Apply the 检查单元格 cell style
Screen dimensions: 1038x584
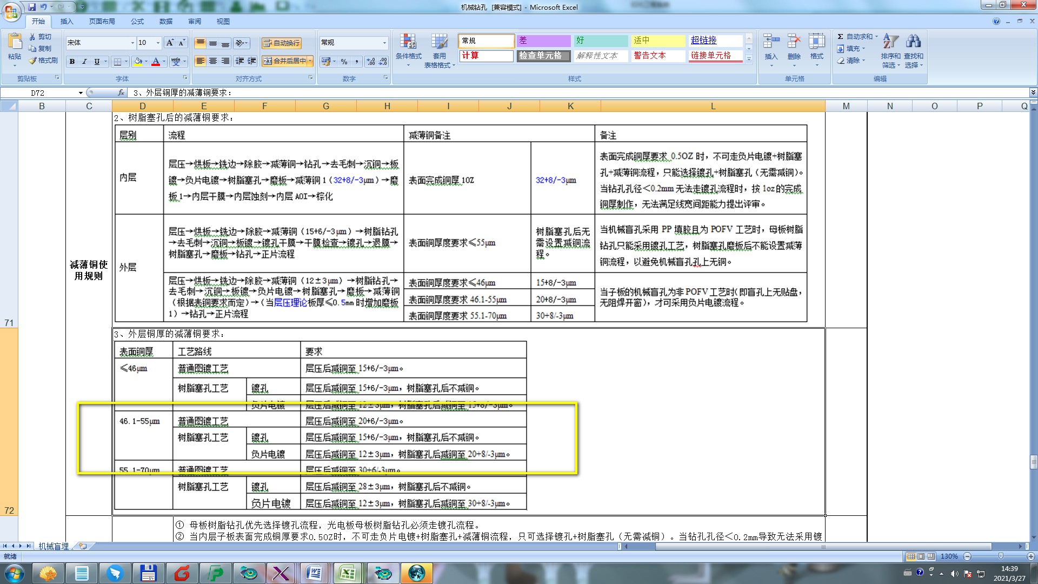pos(542,56)
